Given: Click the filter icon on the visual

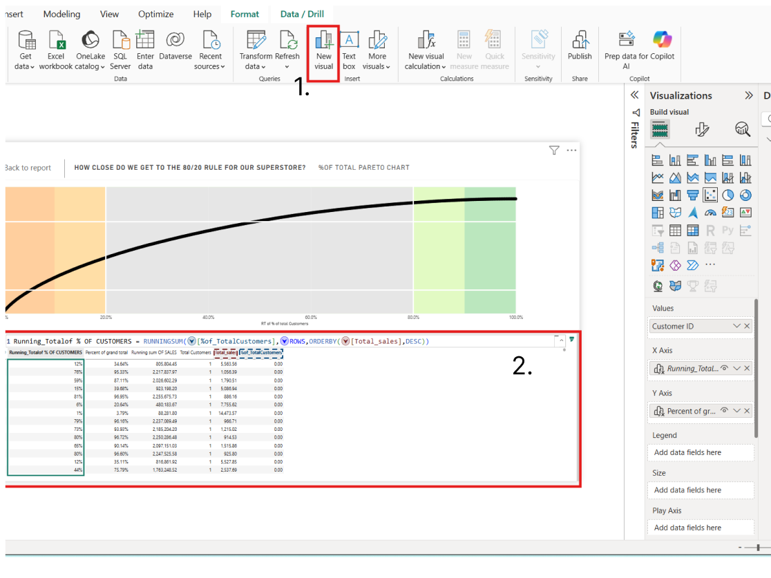Looking at the screenshot, I should pyautogui.click(x=554, y=151).
